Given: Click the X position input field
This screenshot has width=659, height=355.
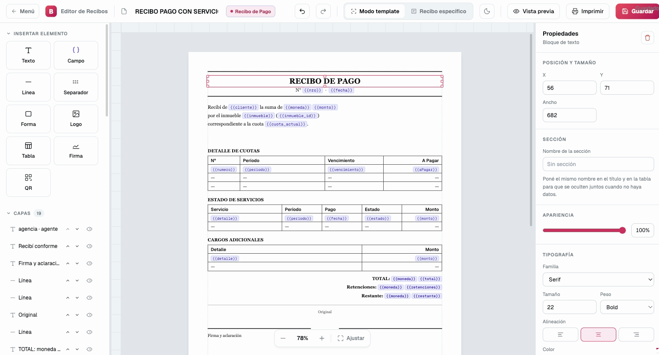Looking at the screenshot, I should (570, 88).
